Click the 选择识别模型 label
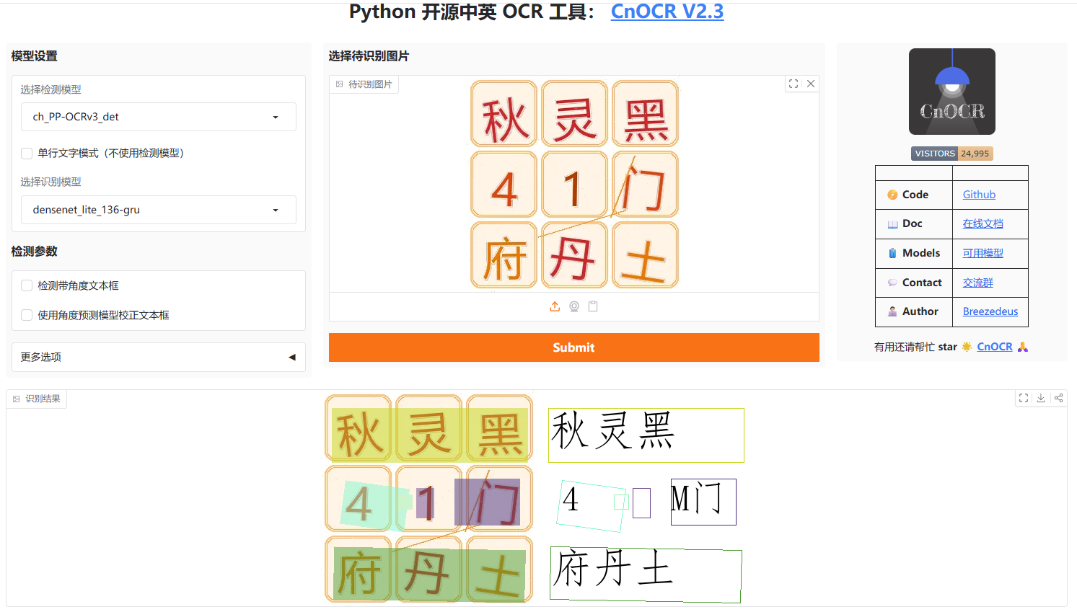 (50, 182)
